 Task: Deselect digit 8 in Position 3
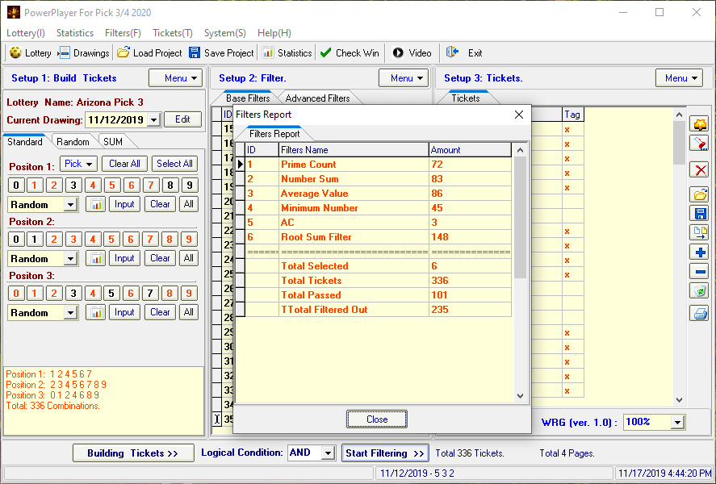pos(170,293)
